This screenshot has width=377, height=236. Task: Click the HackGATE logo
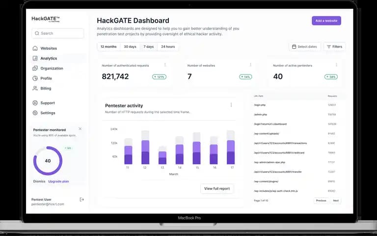coord(46,19)
